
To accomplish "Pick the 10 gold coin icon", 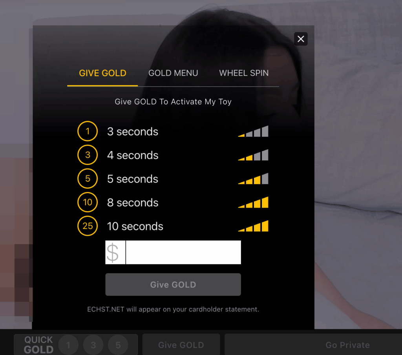I will coord(88,202).
